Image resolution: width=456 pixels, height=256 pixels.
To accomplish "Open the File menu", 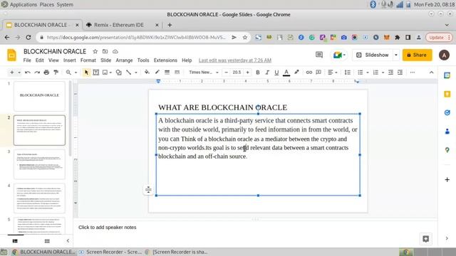I will tap(27, 60).
